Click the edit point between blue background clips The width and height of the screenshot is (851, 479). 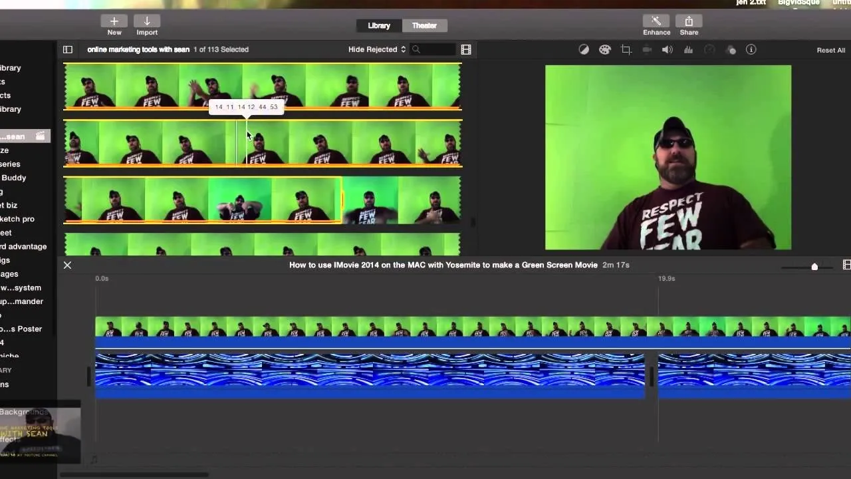click(652, 377)
